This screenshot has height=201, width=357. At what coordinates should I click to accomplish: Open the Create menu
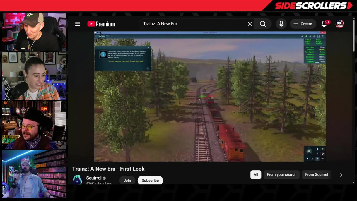point(303,24)
